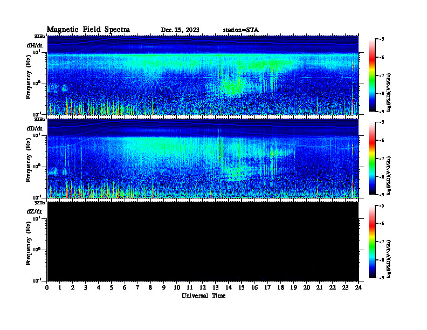Click the color bar beside dH/dt panel
427x330 pixels.
372,75
